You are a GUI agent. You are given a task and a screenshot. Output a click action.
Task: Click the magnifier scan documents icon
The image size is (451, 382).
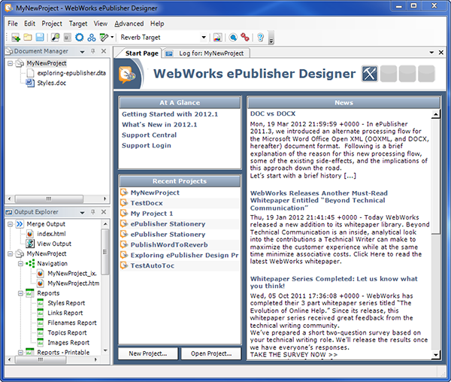point(55,38)
